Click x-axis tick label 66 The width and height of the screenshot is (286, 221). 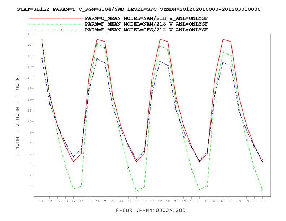tap(215, 201)
